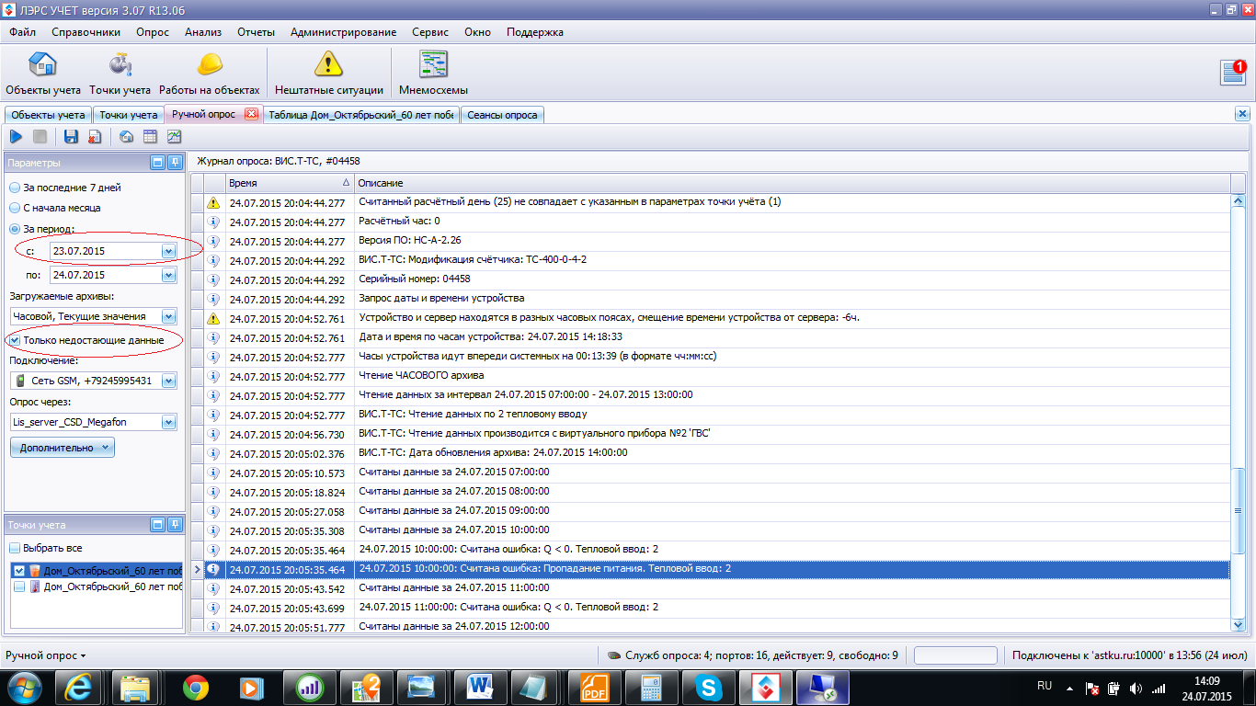Select С начала месяца radio button
This screenshot has width=1256, height=706.
tap(15, 208)
